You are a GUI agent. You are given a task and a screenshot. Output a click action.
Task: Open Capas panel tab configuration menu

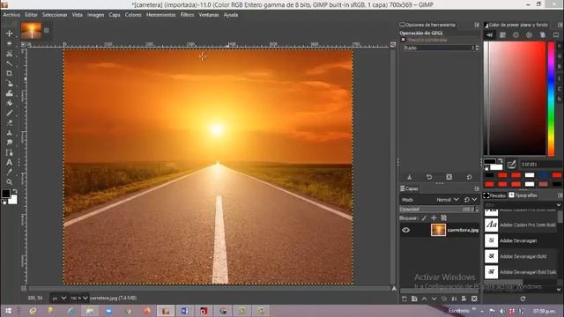tap(477, 188)
